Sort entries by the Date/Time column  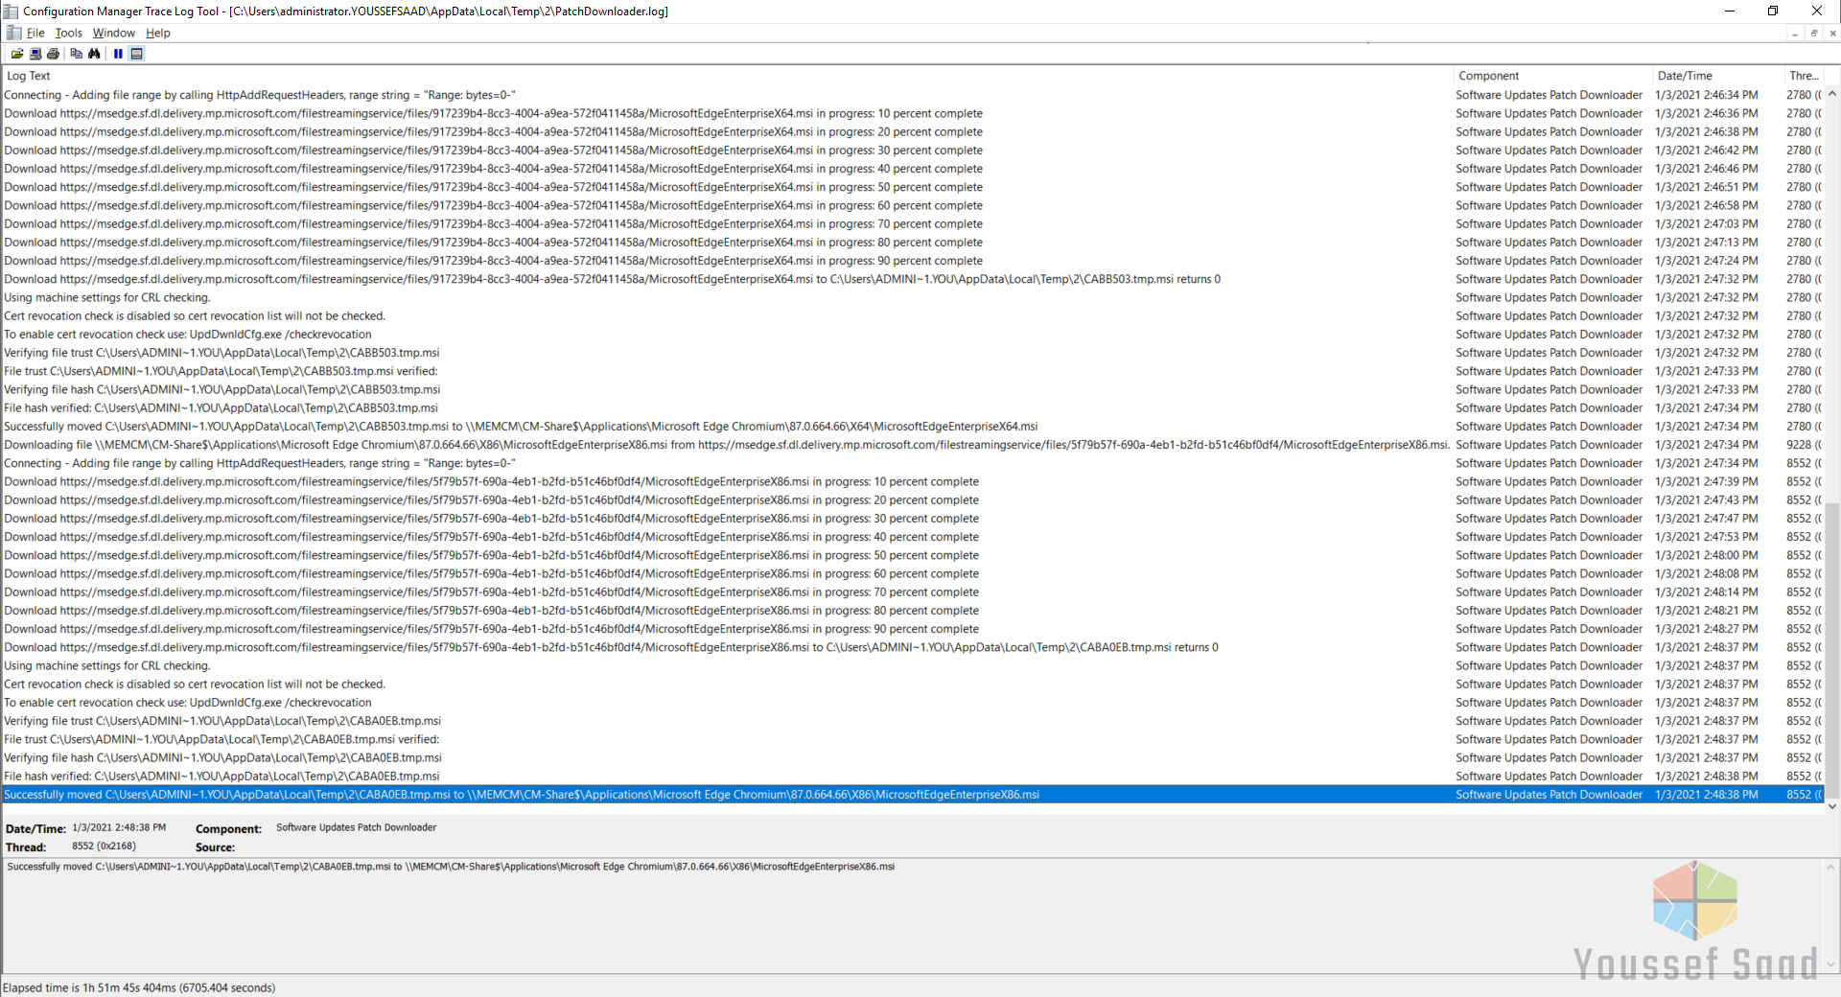1685,75
